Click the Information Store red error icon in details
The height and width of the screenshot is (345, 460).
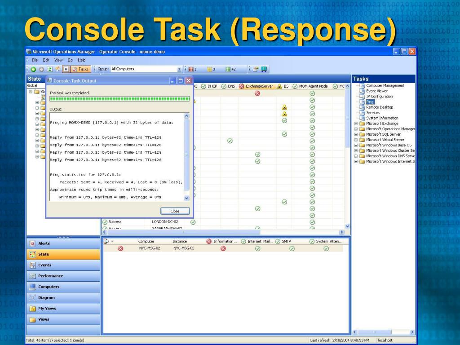(223, 248)
